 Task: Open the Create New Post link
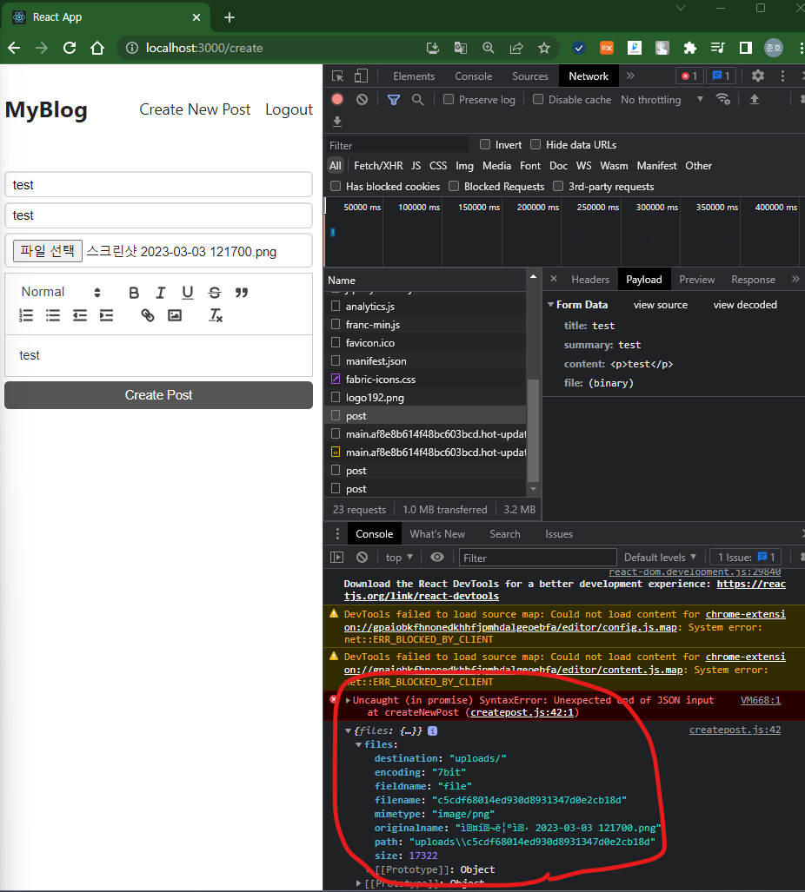pos(195,109)
